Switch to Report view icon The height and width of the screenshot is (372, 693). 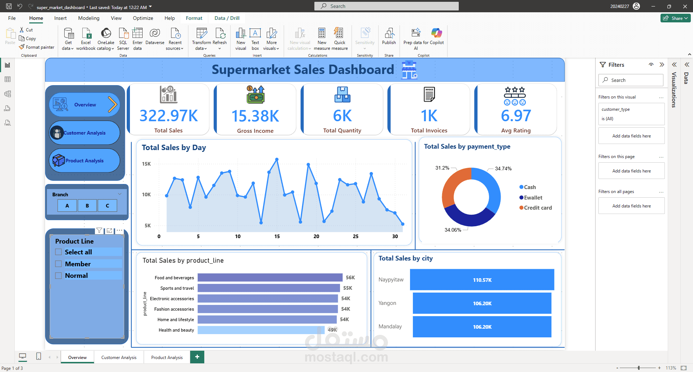[x=8, y=65]
